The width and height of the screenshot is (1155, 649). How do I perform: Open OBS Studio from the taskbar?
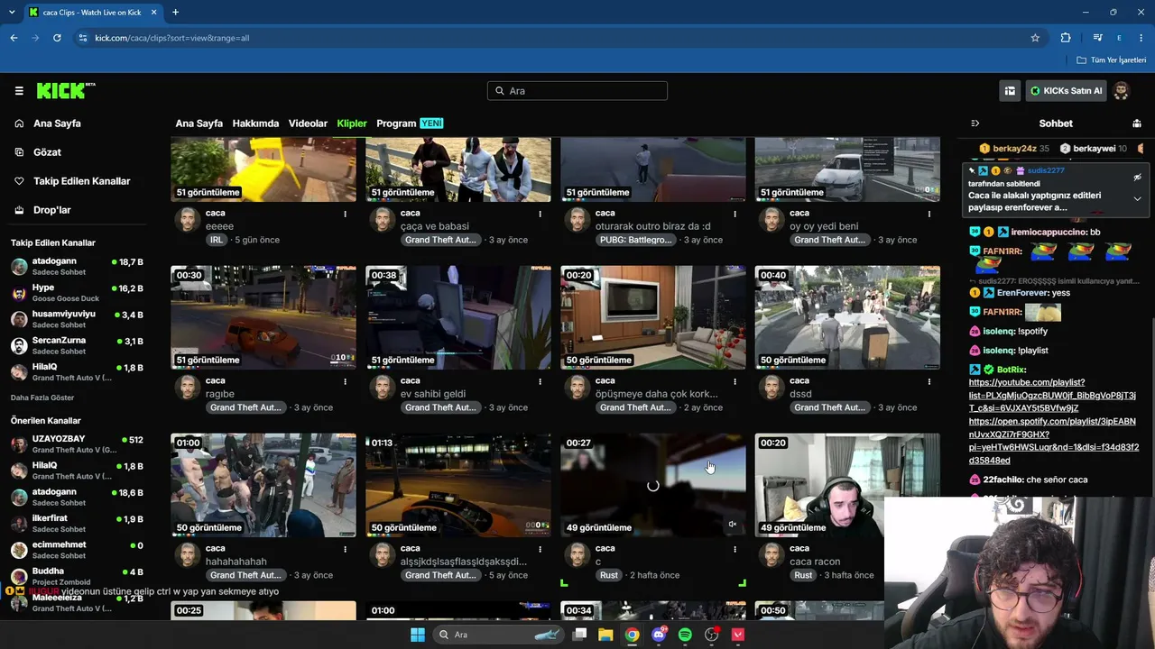712,635
